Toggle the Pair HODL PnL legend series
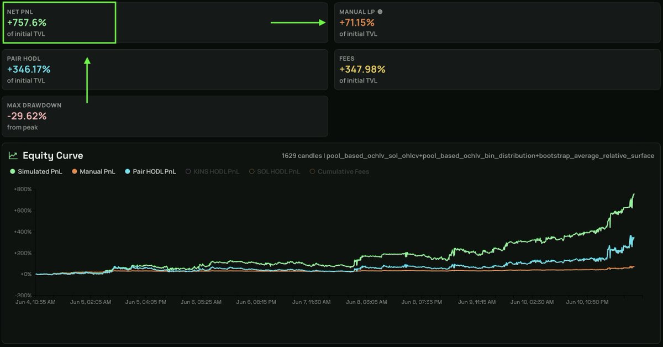The image size is (663, 347). pos(151,172)
